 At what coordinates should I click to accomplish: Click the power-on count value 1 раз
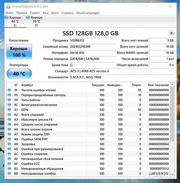coord(162,59)
